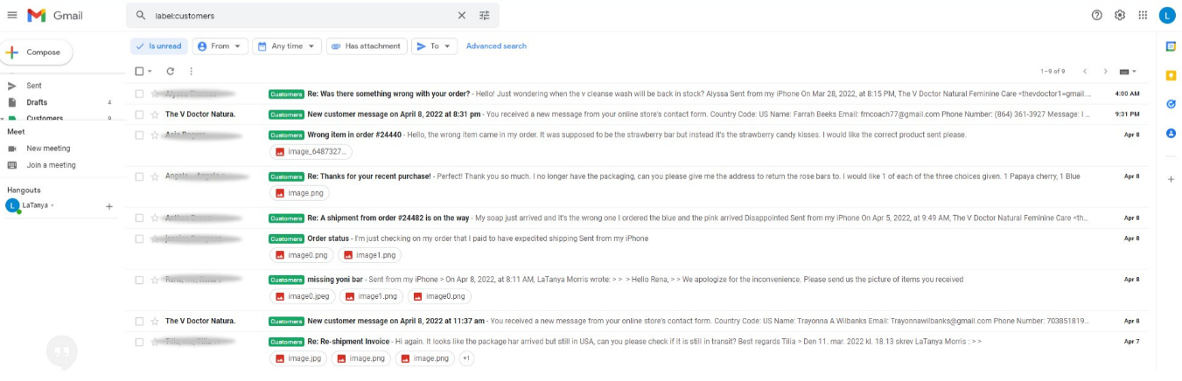1182x381 pixels.
Task: Clear the search with the X icon
Action: pyautogui.click(x=462, y=16)
